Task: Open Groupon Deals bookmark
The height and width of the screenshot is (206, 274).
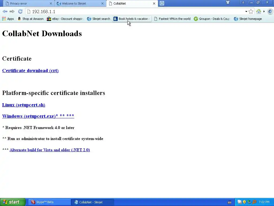Action: [212, 19]
